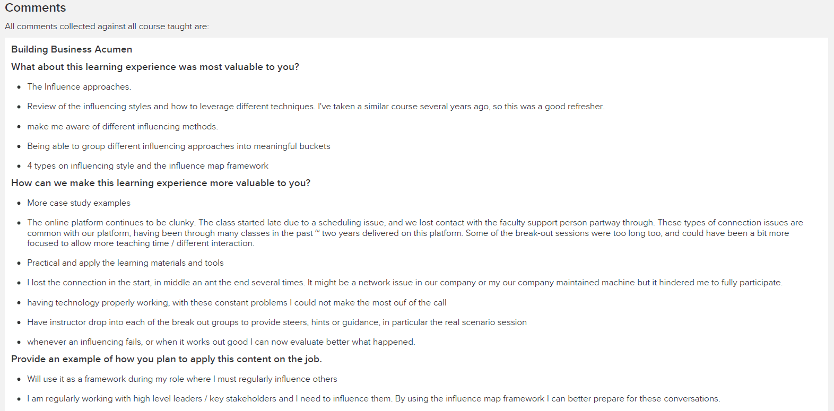Click the "Comments" section heading

coord(36,8)
